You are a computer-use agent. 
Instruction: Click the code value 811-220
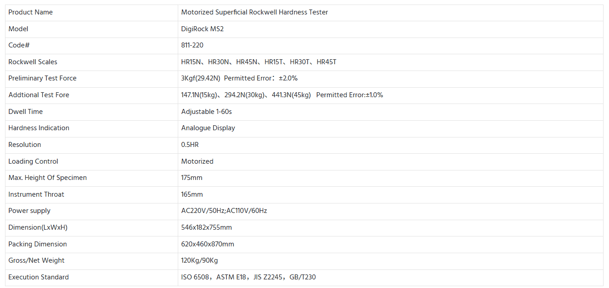coord(192,45)
